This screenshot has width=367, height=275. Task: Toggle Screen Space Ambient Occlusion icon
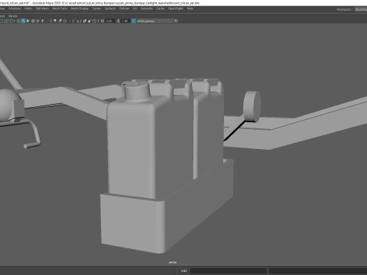(55, 21)
